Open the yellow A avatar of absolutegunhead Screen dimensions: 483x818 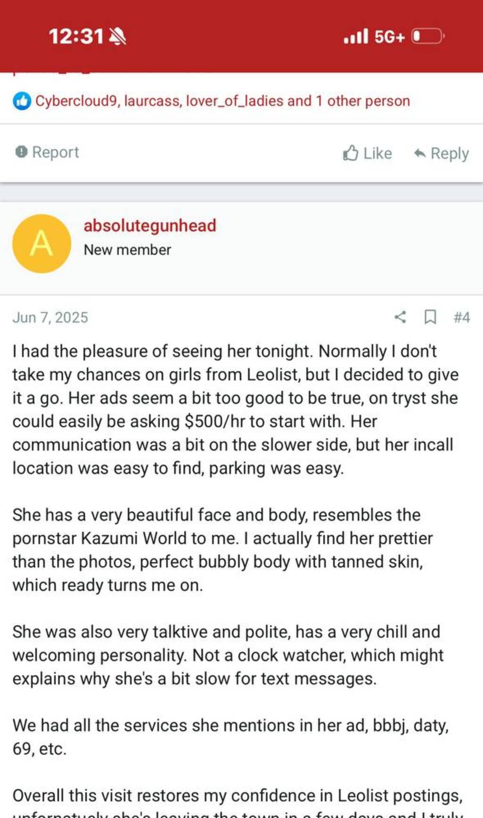point(42,244)
